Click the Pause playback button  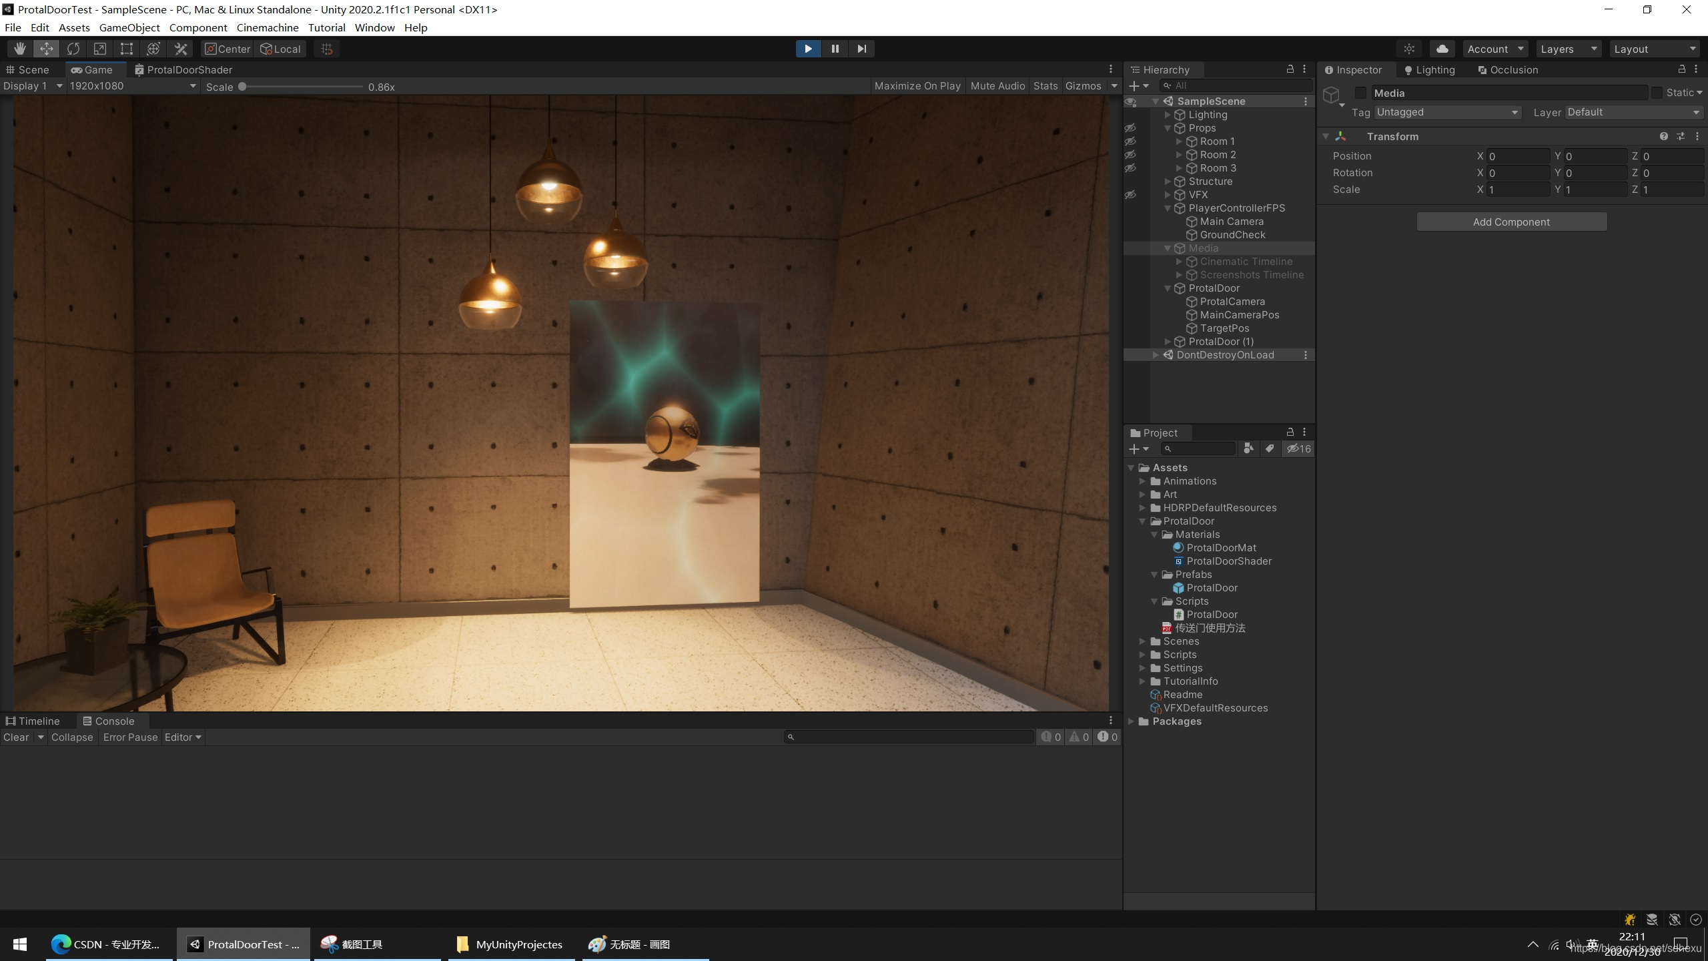835,49
